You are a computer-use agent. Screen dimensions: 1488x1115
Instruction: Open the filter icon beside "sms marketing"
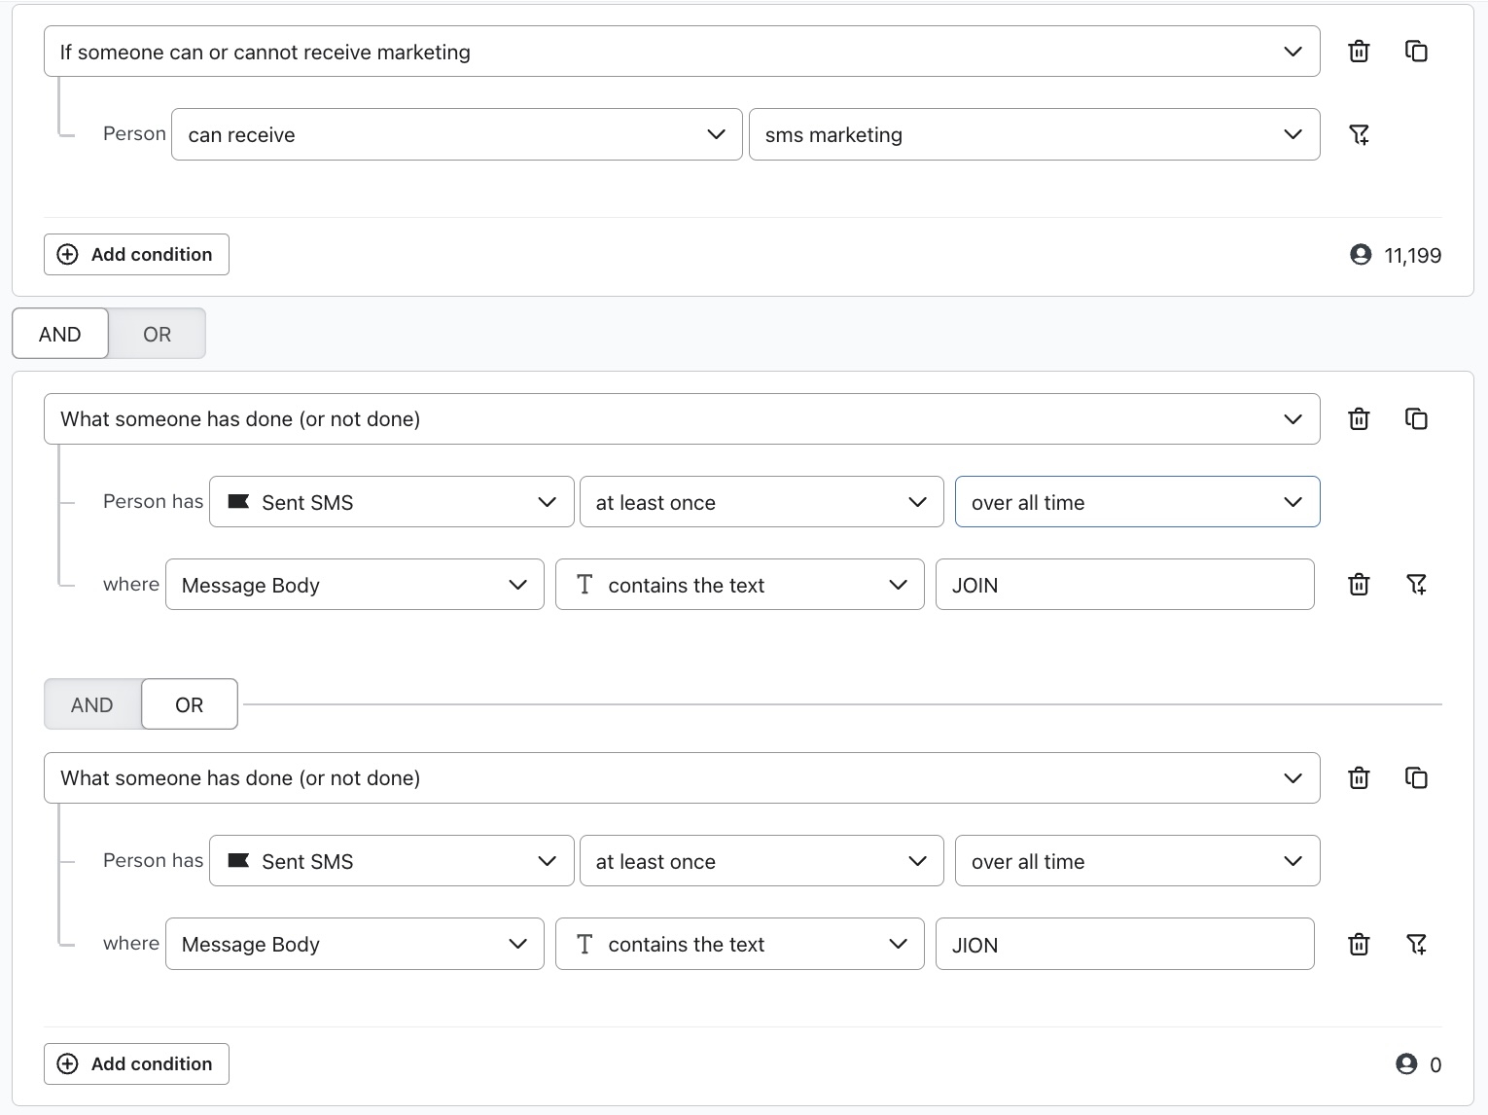[1360, 134]
